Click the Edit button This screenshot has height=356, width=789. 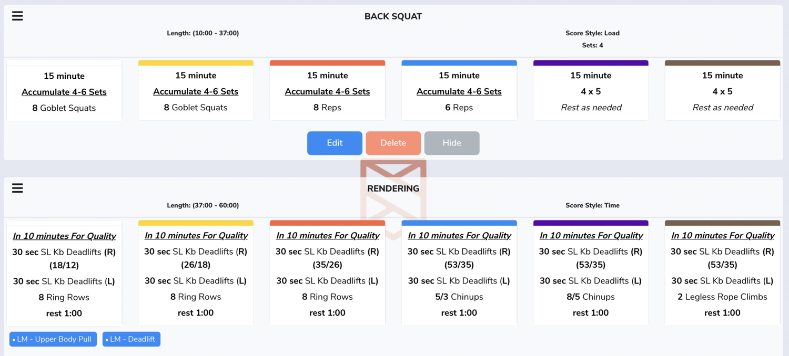click(335, 143)
